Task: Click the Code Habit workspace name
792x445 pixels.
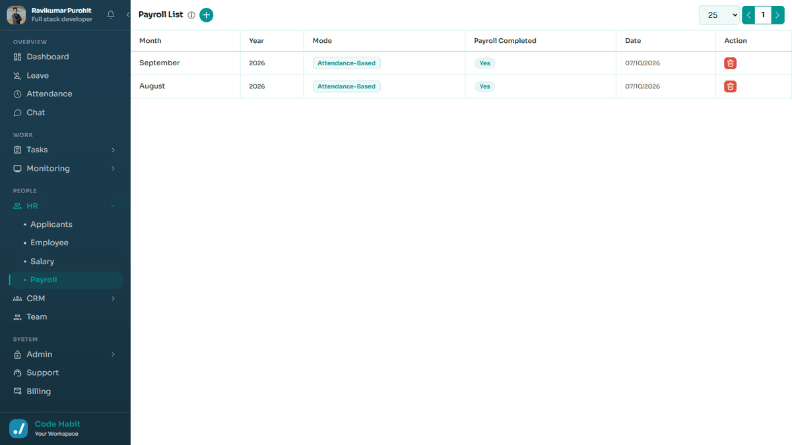Action: [57, 424]
